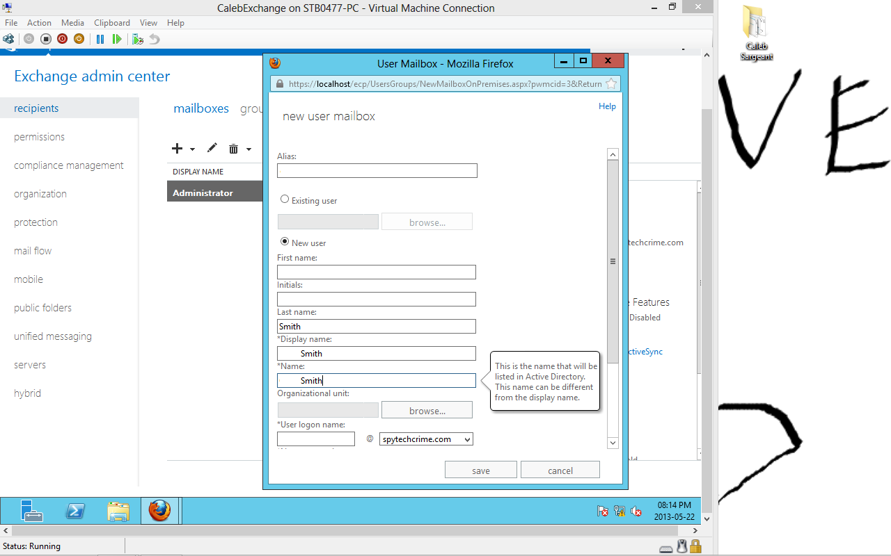Click browse for Organizational unit
Image resolution: width=891 pixels, height=556 pixels.
click(427, 410)
